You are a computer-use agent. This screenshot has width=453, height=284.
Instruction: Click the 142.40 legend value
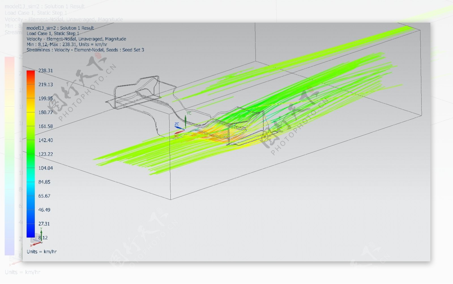click(x=46, y=140)
